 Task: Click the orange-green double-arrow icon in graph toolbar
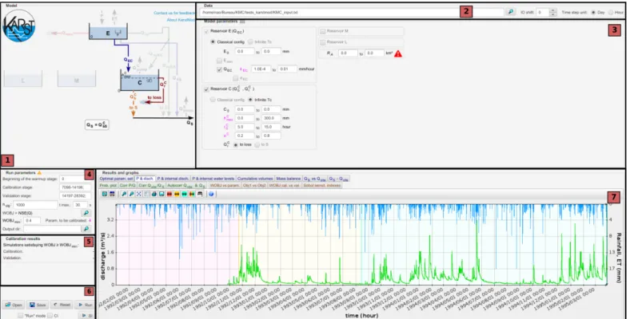pos(192,194)
